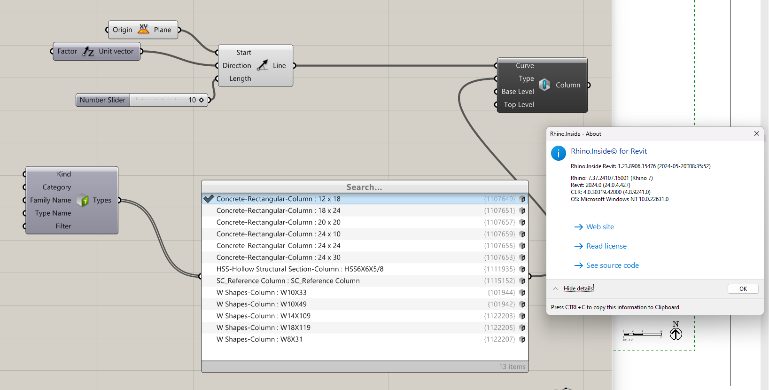The image size is (769, 390).
Task: Click the Hide details button
Action: coord(578,289)
